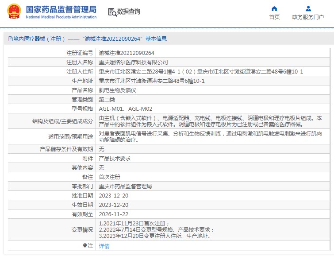The height and width of the screenshot is (256, 334).
Task: Click the data query magnifier icon
Action: coord(112,12)
